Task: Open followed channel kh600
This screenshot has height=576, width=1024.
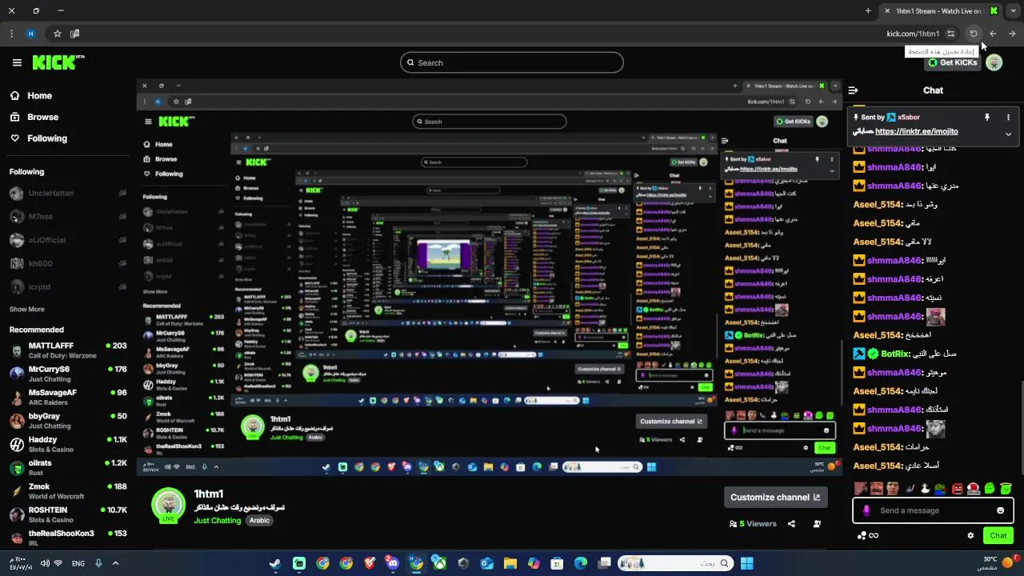Action: (x=68, y=263)
